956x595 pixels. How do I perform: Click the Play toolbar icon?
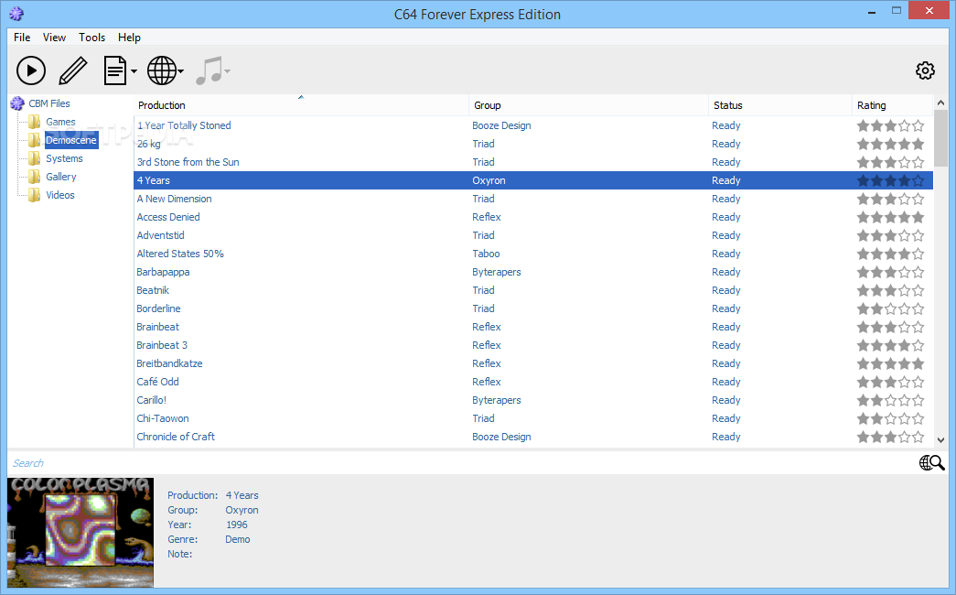[x=31, y=70]
